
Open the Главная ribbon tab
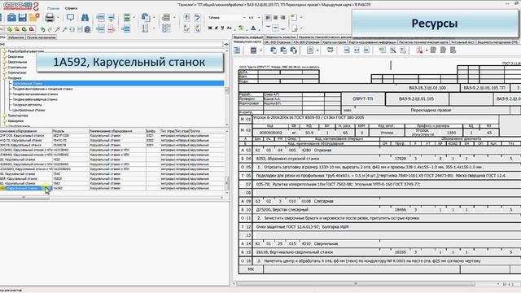[x=53, y=8]
